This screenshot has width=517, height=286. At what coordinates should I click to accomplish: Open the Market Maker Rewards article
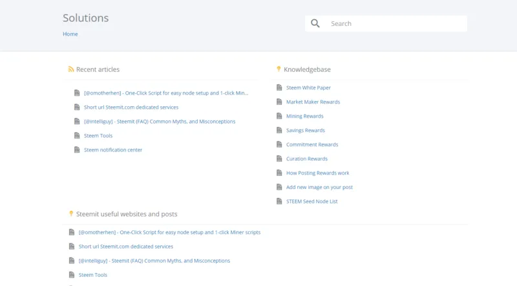click(313, 102)
